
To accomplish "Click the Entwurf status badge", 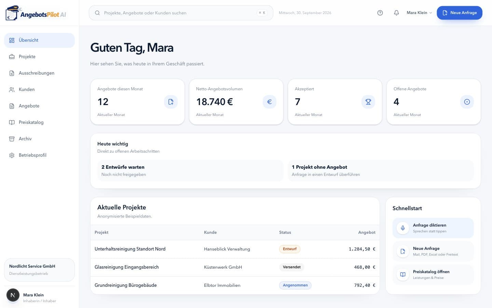I will click(289, 249).
